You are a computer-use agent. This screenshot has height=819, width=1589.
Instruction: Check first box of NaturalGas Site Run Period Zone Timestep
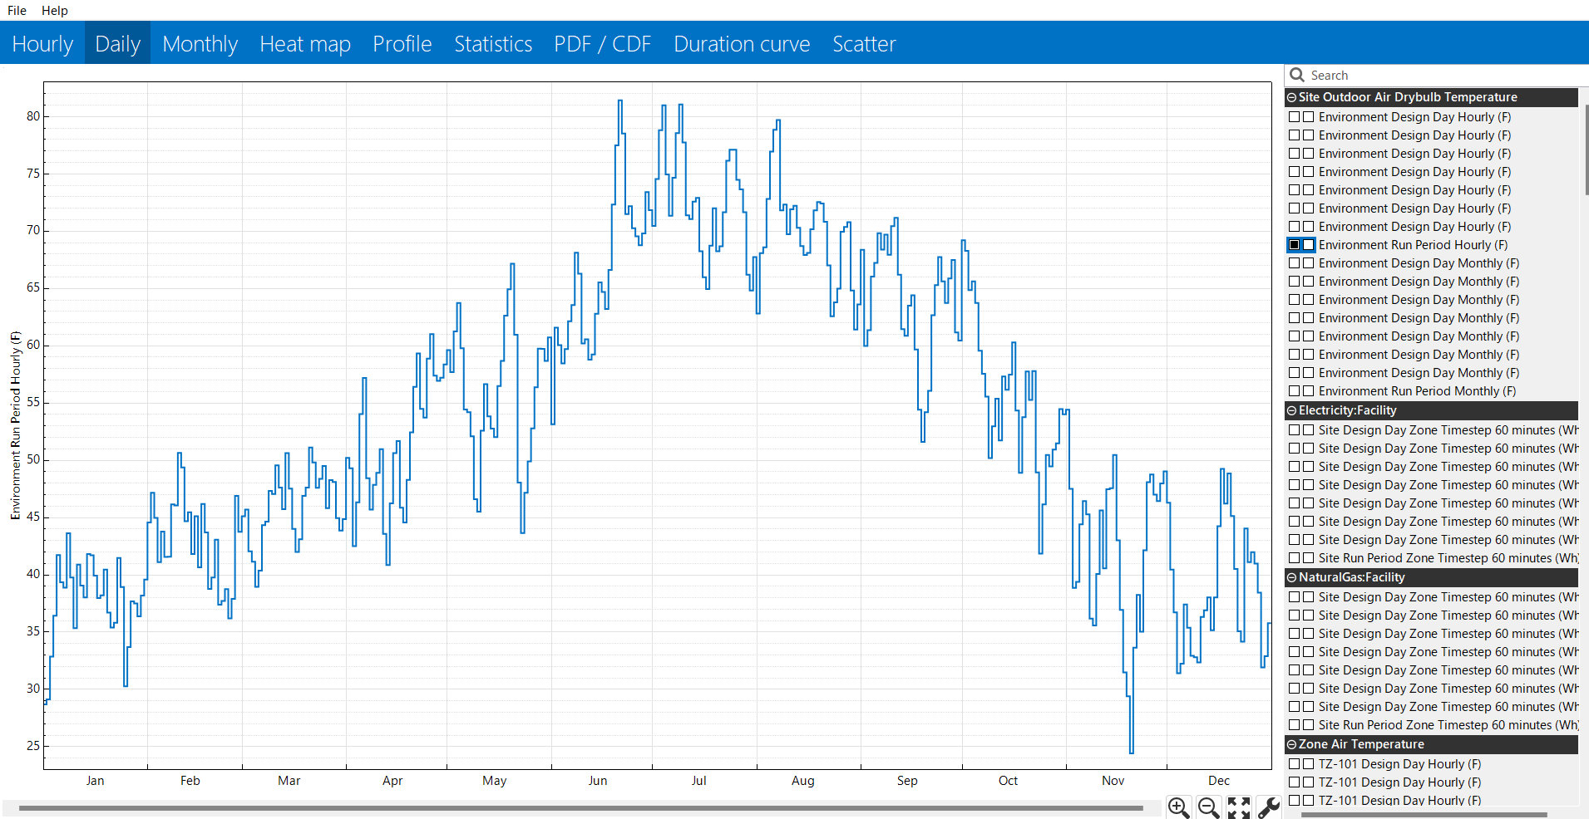1295,725
